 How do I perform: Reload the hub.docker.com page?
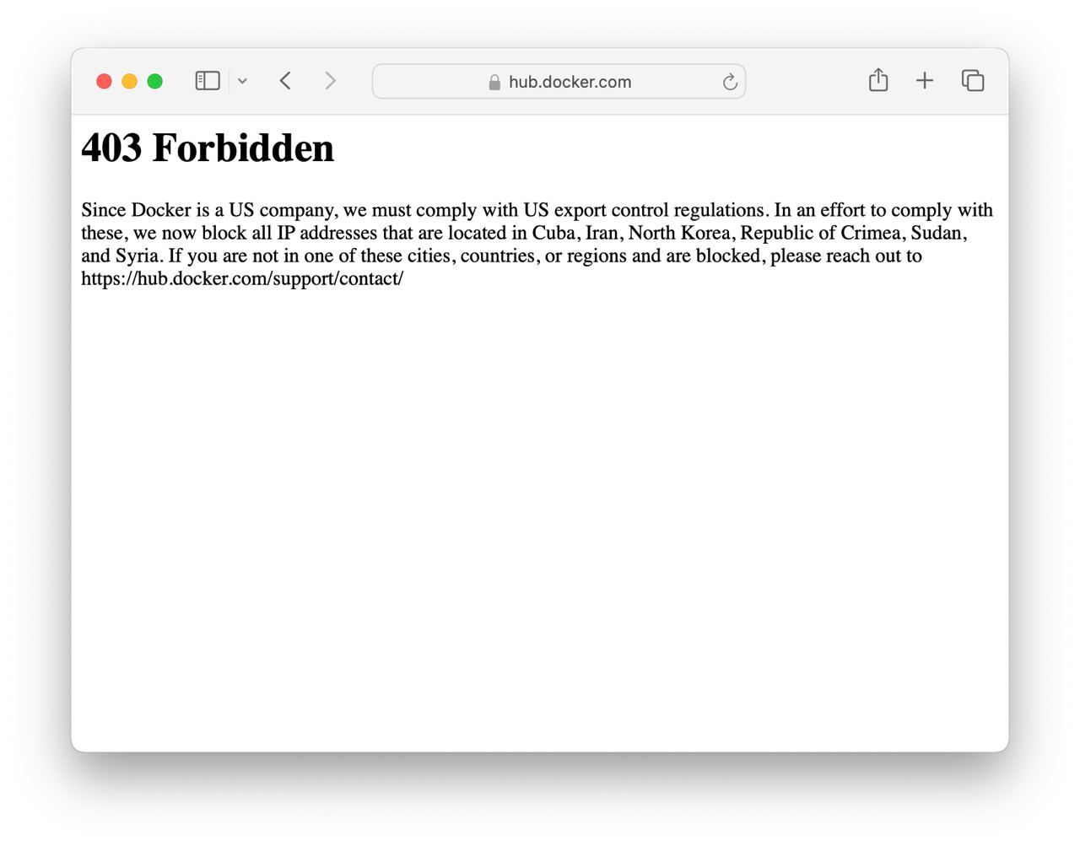click(x=730, y=82)
